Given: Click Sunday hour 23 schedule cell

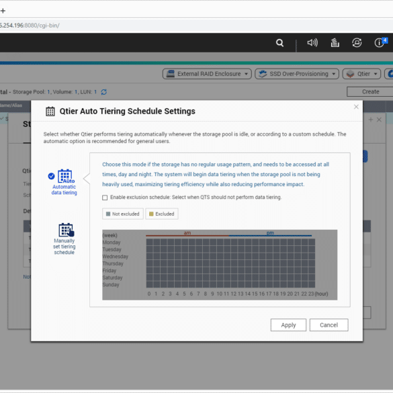Looking at the screenshot, I should (312, 284).
